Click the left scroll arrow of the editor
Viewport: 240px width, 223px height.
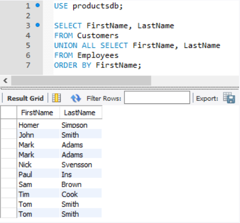(x=5, y=81)
